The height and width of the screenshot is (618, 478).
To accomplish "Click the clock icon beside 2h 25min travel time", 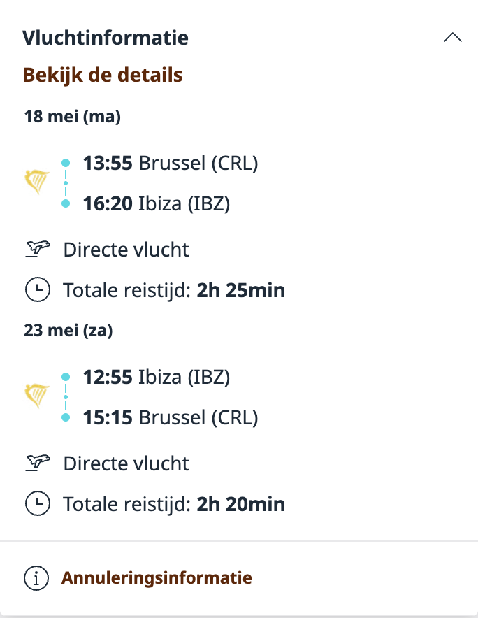I will point(38,289).
